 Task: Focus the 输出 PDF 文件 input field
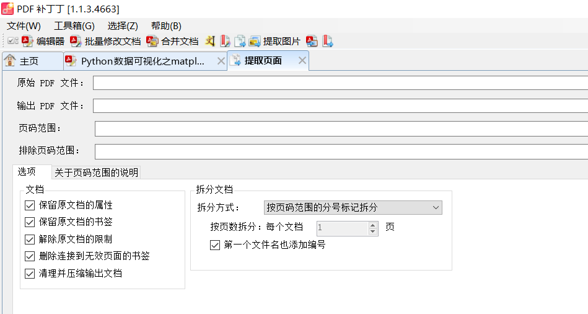(x=341, y=106)
